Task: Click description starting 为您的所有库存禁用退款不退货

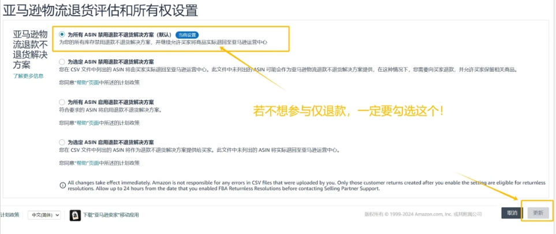Action: (163, 42)
